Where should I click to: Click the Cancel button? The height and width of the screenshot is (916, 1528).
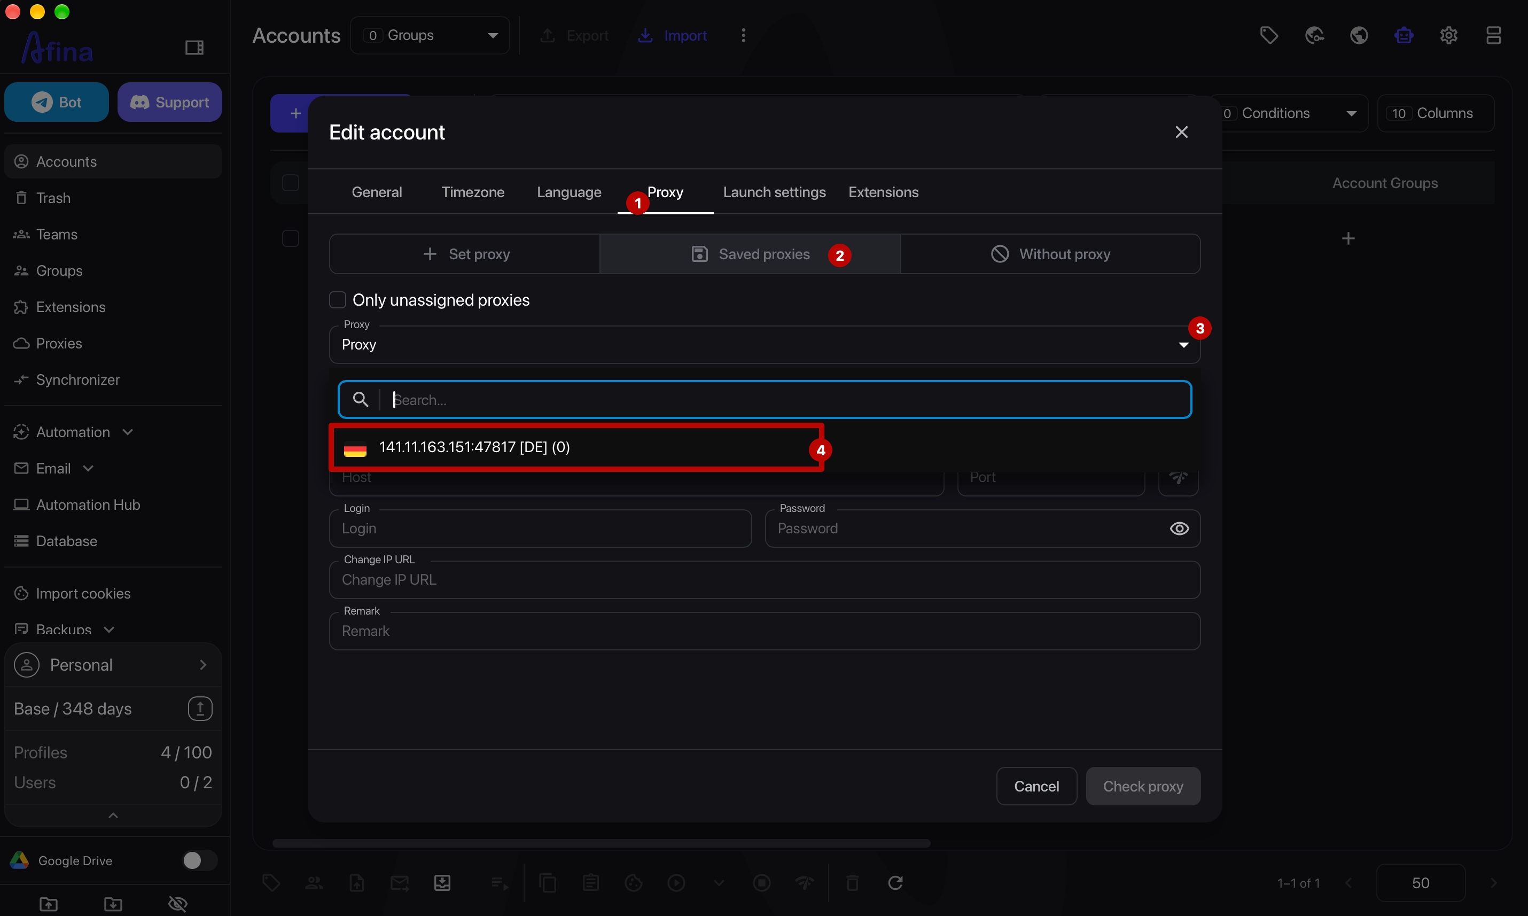(1036, 786)
